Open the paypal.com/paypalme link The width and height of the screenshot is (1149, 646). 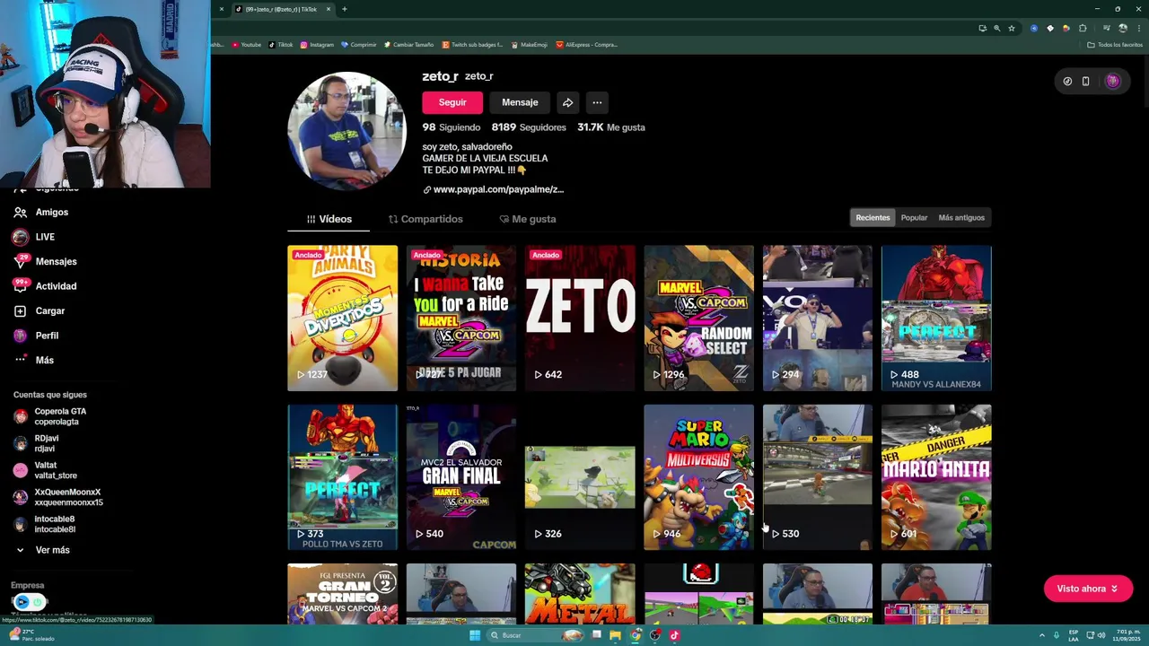click(498, 189)
